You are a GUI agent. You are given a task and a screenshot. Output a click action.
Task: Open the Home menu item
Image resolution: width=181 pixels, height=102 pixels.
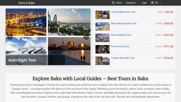tap(119, 3)
